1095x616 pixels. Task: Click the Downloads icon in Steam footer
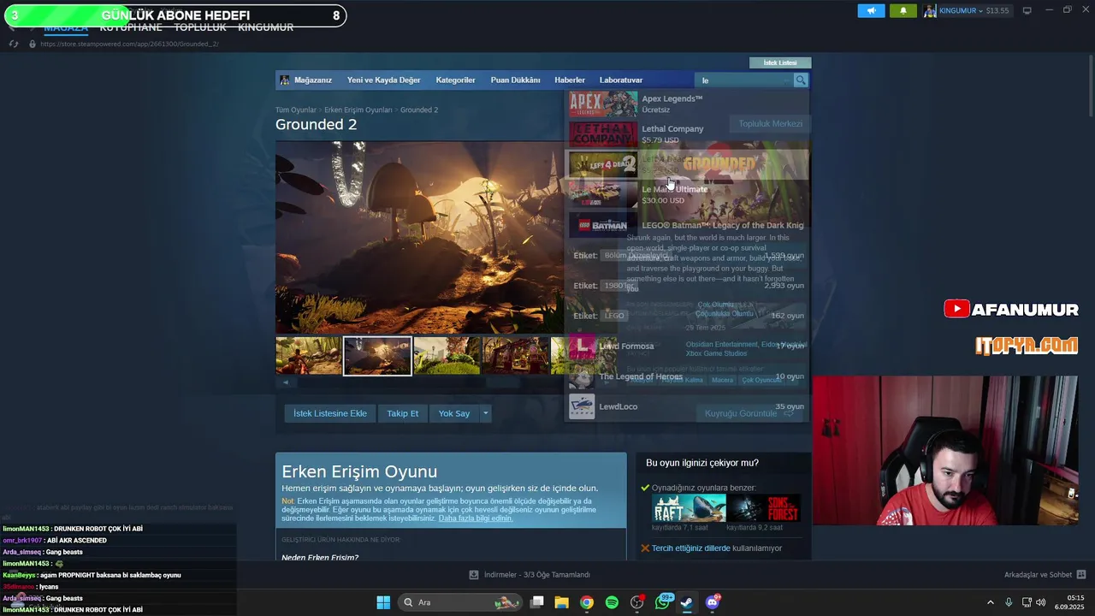pos(474,575)
